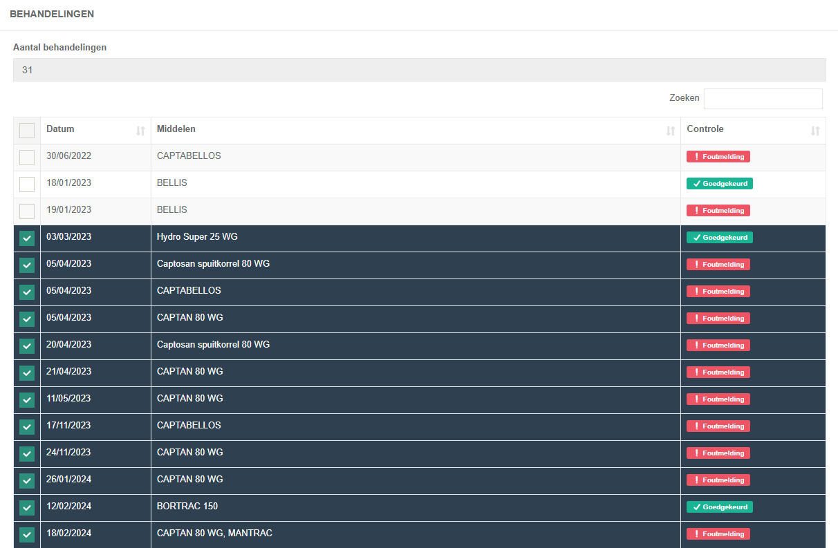Toggle the select-all checkbox in table header

pos(27,131)
